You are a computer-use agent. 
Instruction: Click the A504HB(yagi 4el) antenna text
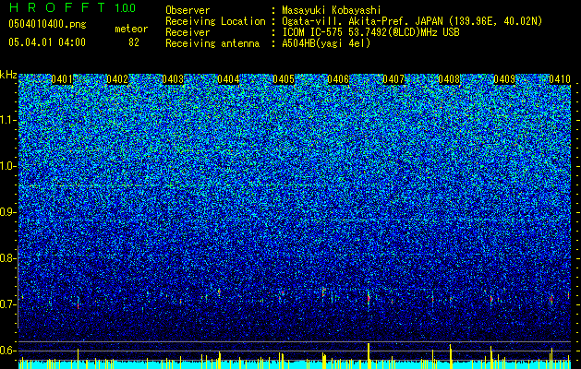click(x=326, y=43)
